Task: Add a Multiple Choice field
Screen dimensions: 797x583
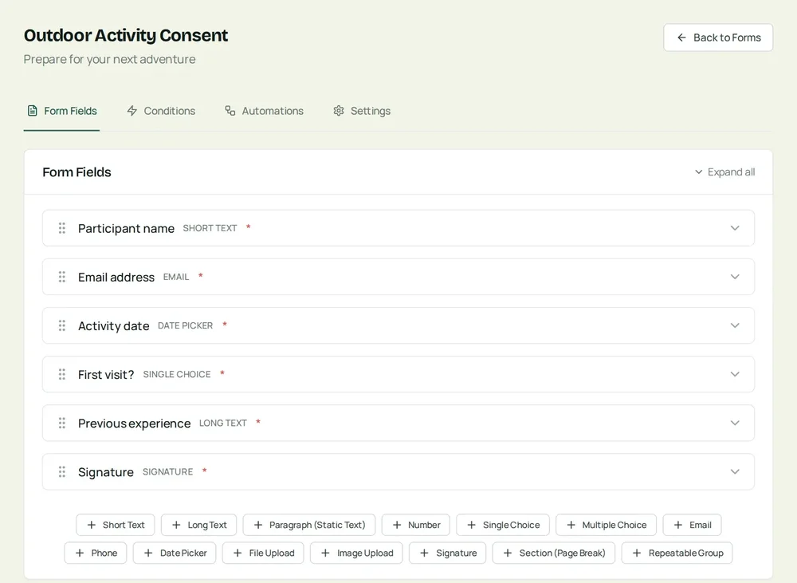Action: tap(606, 525)
